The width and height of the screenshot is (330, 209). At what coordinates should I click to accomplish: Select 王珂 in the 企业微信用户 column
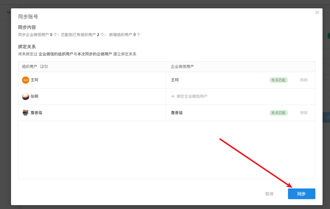[x=175, y=80]
